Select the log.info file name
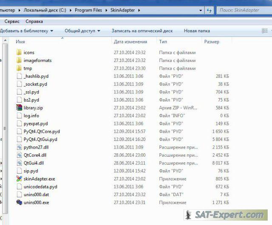This screenshot has width=272, height=225. click(x=31, y=115)
